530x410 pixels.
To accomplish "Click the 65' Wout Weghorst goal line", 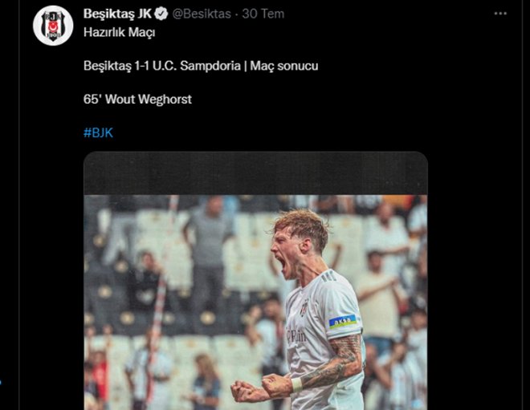I will (137, 99).
